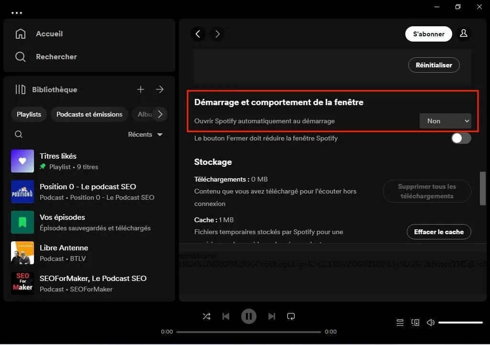The image size is (490, 345).
Task: Select the connect to a device icon
Action: 415,323
